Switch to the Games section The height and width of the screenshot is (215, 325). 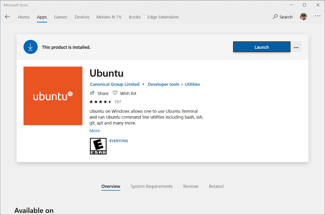click(60, 17)
